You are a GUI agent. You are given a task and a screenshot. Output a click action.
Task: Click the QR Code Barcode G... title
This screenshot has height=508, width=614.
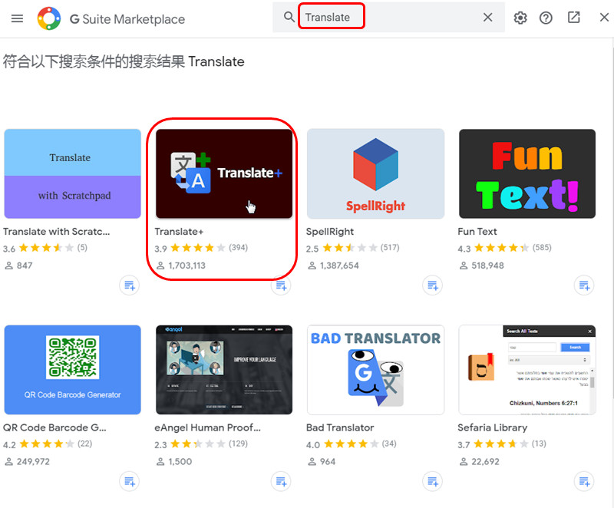(x=54, y=427)
